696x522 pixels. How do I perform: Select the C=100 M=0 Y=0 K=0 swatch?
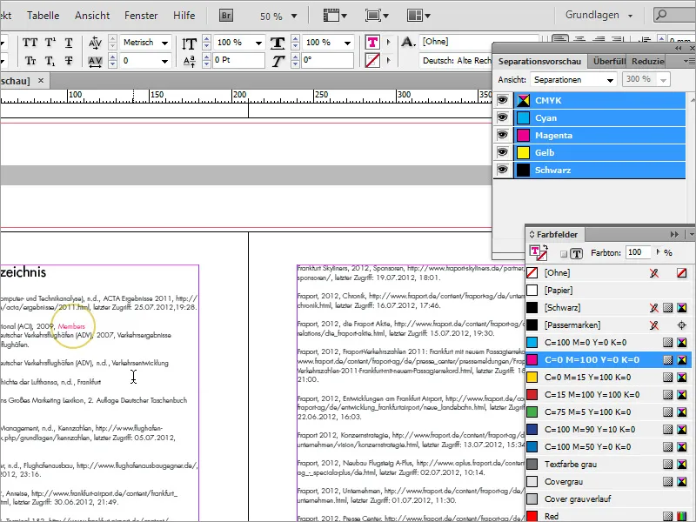click(x=608, y=342)
